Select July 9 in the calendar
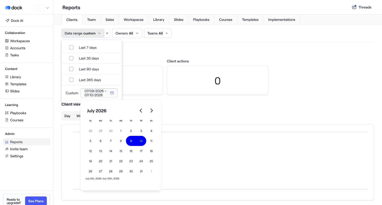This screenshot has height=205, width=382. [131, 141]
